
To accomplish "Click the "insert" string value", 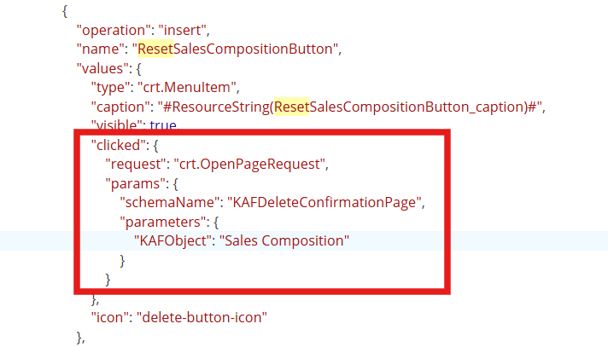I will (x=182, y=30).
